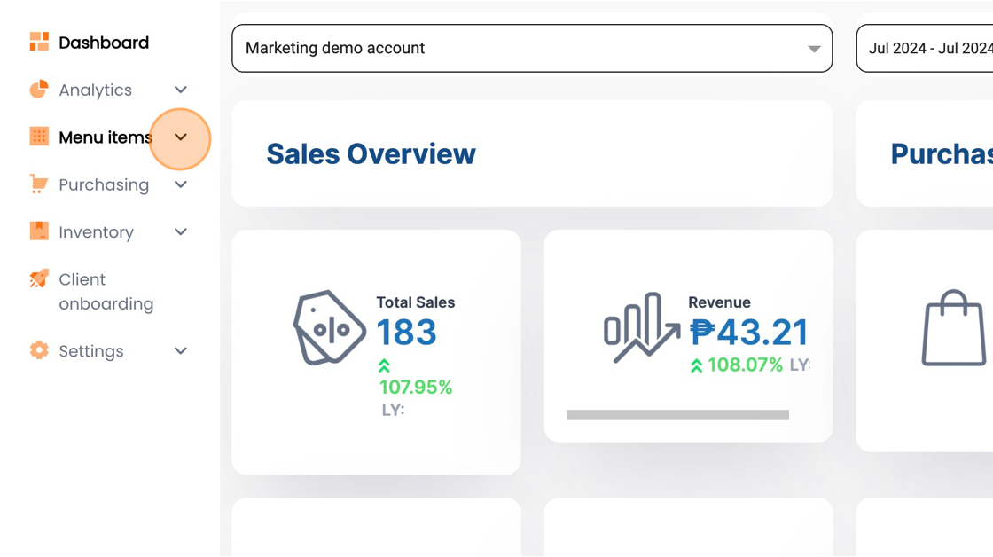Click the Revenue bar chart icon
993x557 pixels.
(642, 327)
